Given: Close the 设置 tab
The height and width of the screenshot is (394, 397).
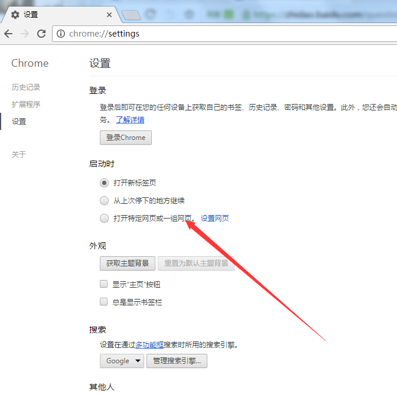Looking at the screenshot, I should click(x=109, y=15).
